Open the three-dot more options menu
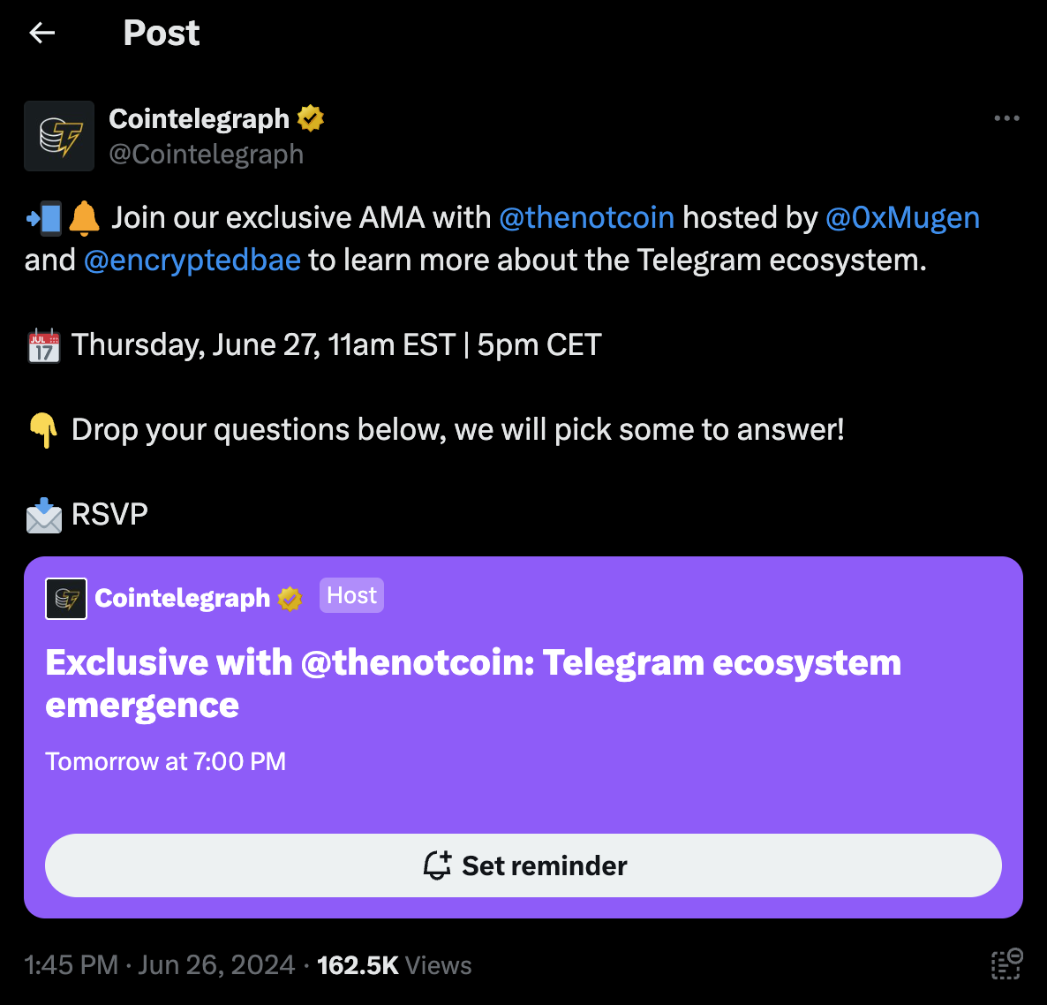Viewport: 1047px width, 1005px height. pos(1006,118)
